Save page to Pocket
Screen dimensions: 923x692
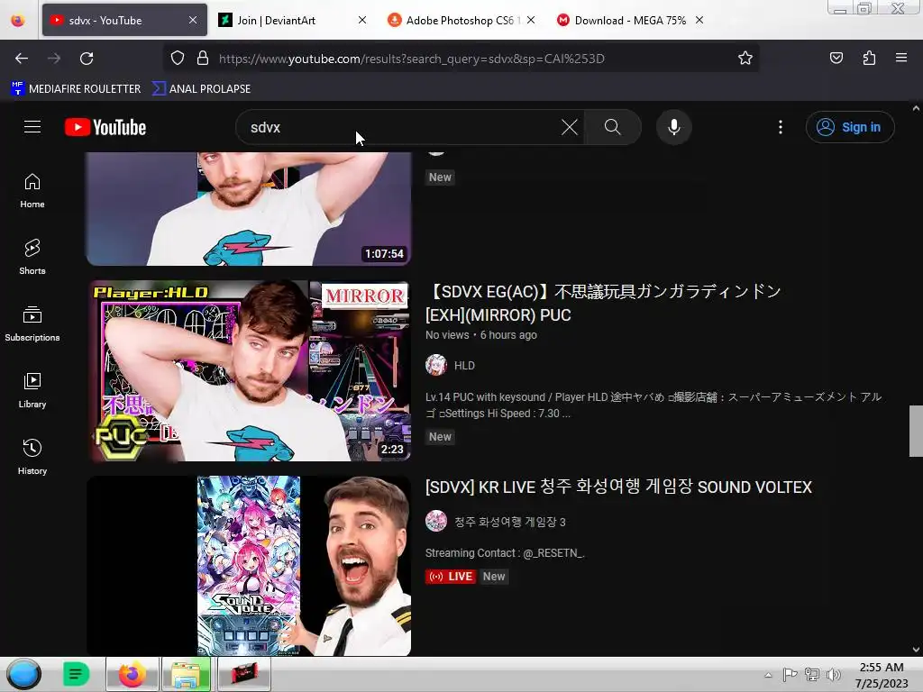[836, 59]
